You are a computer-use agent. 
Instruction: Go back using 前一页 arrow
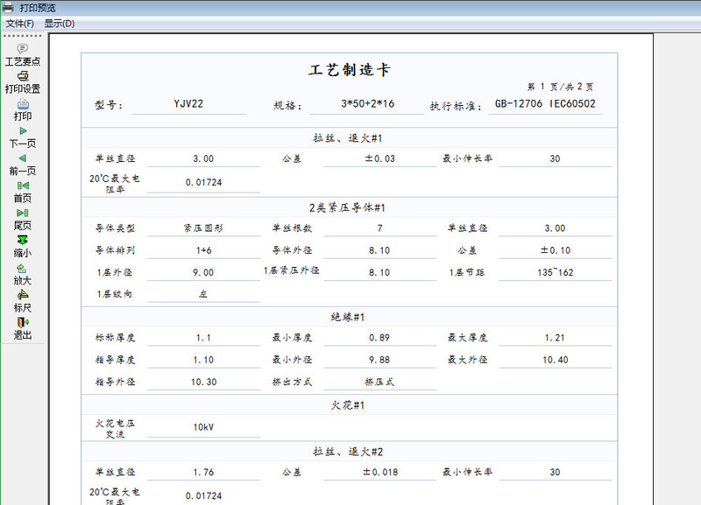(23, 158)
